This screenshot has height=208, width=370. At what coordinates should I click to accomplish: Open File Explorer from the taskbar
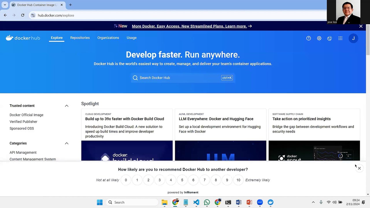coord(164,202)
